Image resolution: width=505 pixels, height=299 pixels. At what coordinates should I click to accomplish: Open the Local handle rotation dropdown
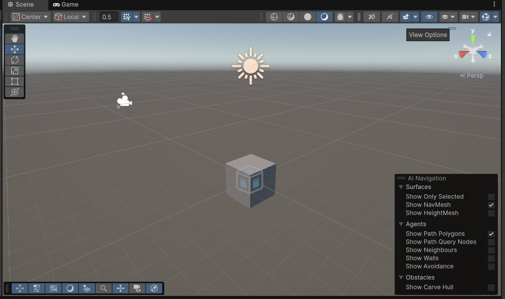click(x=71, y=17)
